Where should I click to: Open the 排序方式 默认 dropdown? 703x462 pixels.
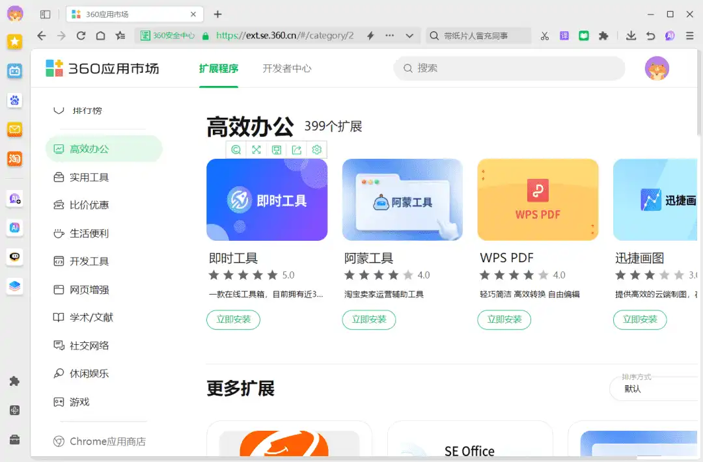pyautogui.click(x=654, y=389)
